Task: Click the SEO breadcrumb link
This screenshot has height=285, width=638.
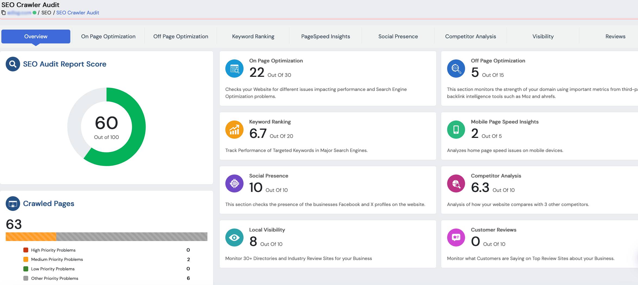Action: tap(46, 13)
